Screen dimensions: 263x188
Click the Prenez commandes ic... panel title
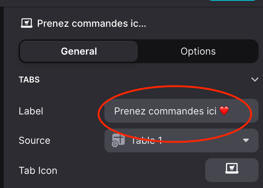click(x=91, y=23)
